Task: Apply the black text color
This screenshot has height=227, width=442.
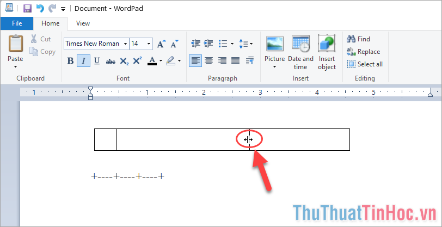Action: (x=152, y=60)
